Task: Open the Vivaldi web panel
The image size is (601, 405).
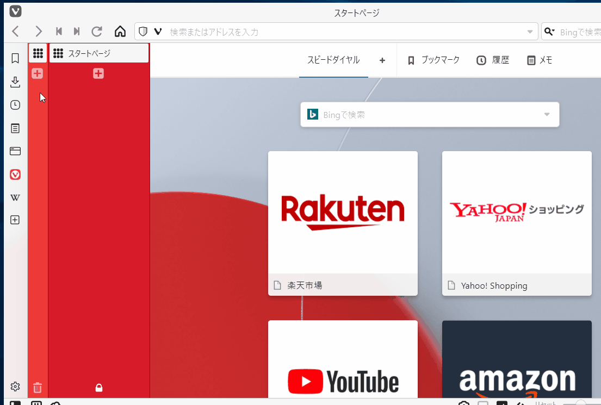Action: coord(15,175)
